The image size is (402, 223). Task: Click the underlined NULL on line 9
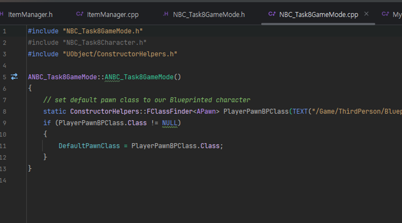tap(169, 123)
